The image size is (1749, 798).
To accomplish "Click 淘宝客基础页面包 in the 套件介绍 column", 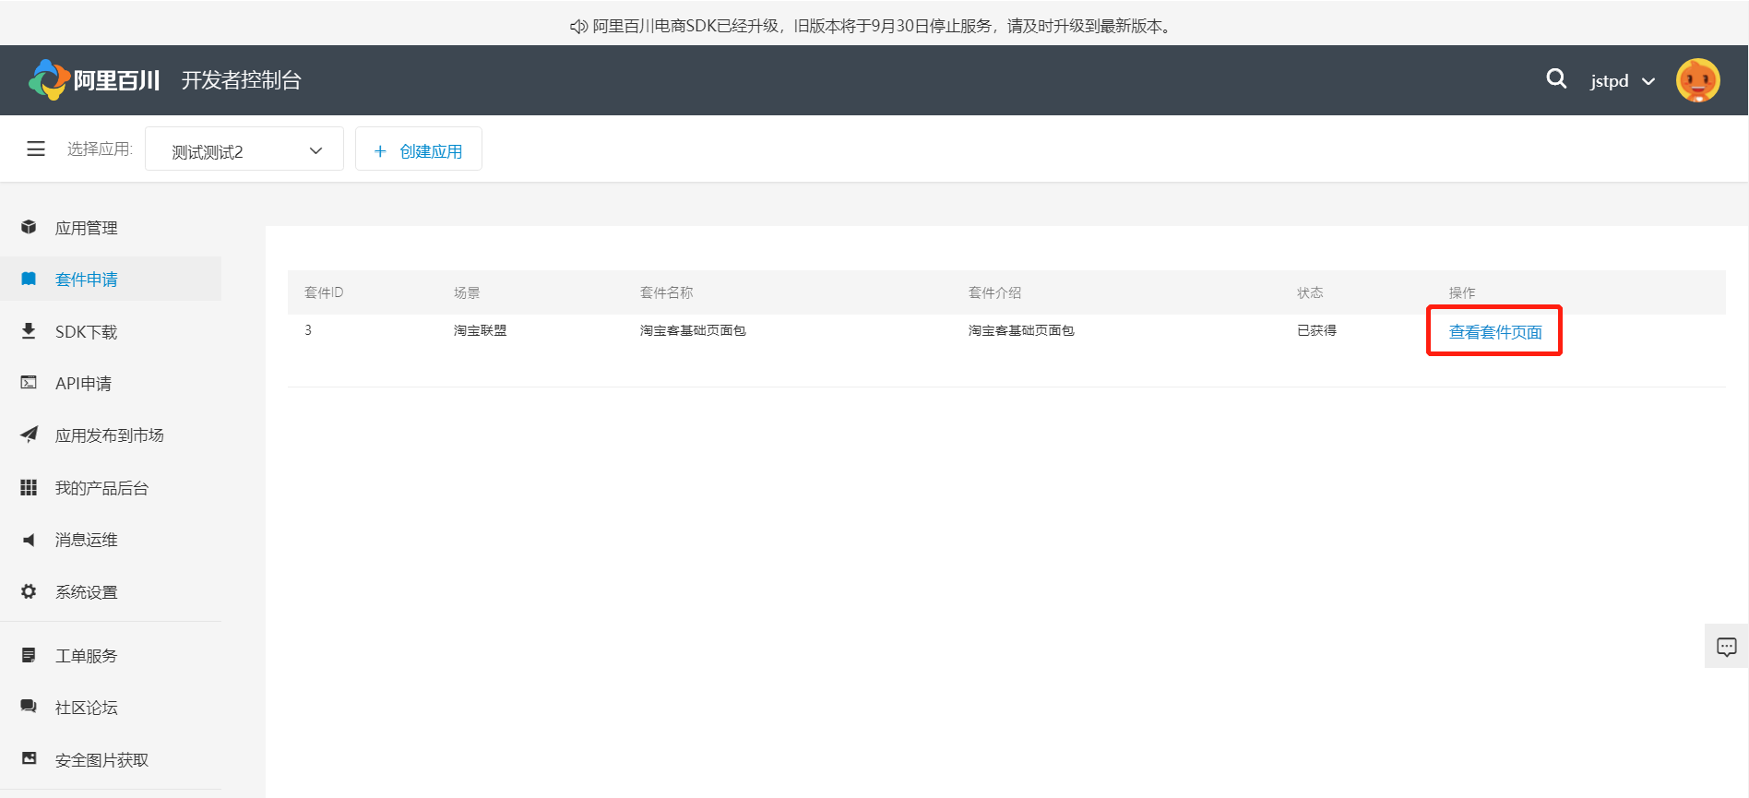I will click(1021, 330).
